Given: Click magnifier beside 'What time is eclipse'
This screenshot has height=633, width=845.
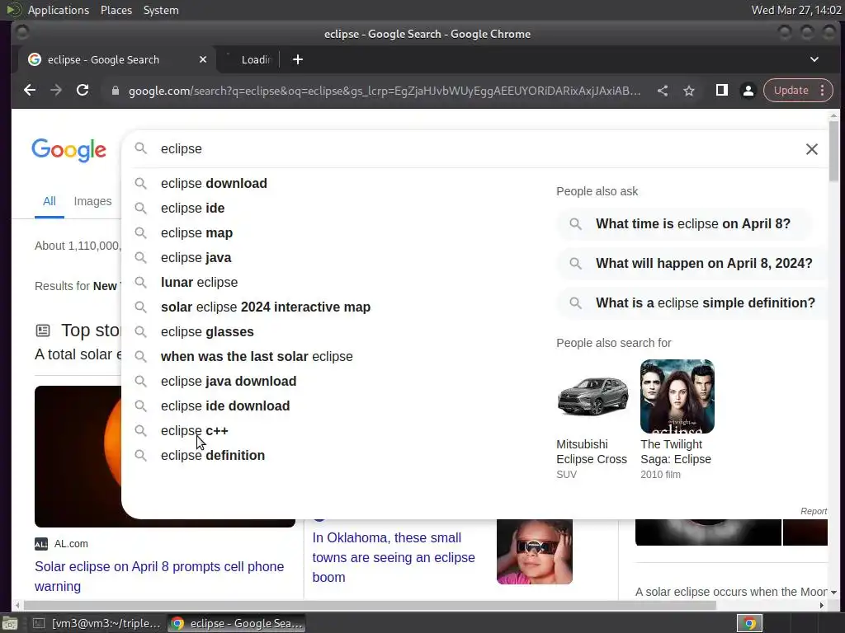Looking at the screenshot, I should click(x=575, y=224).
